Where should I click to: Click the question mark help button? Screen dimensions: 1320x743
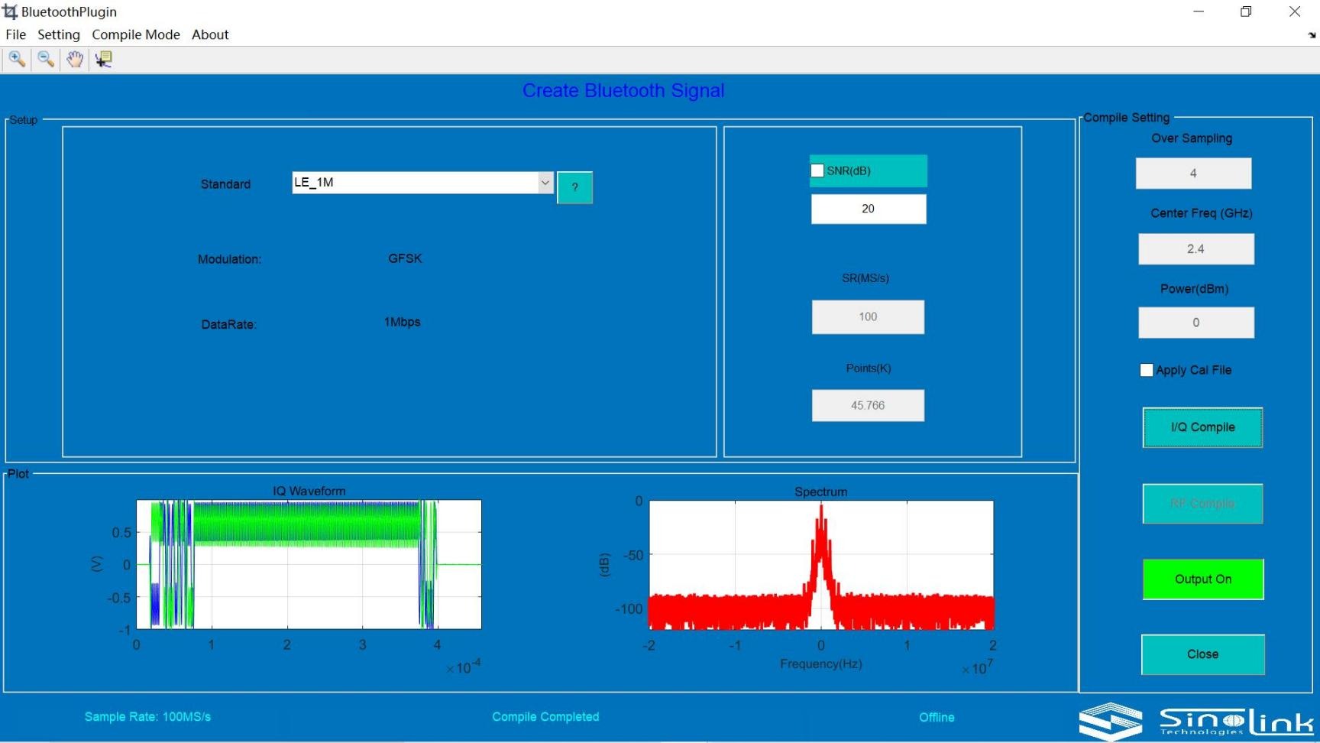click(x=574, y=187)
